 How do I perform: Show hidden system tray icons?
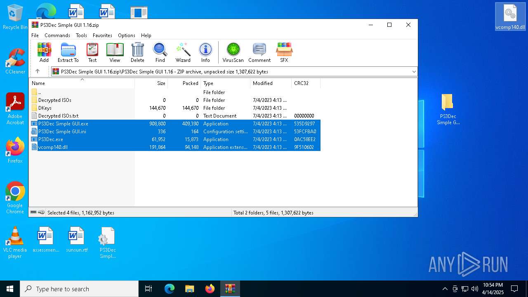tap(445, 289)
